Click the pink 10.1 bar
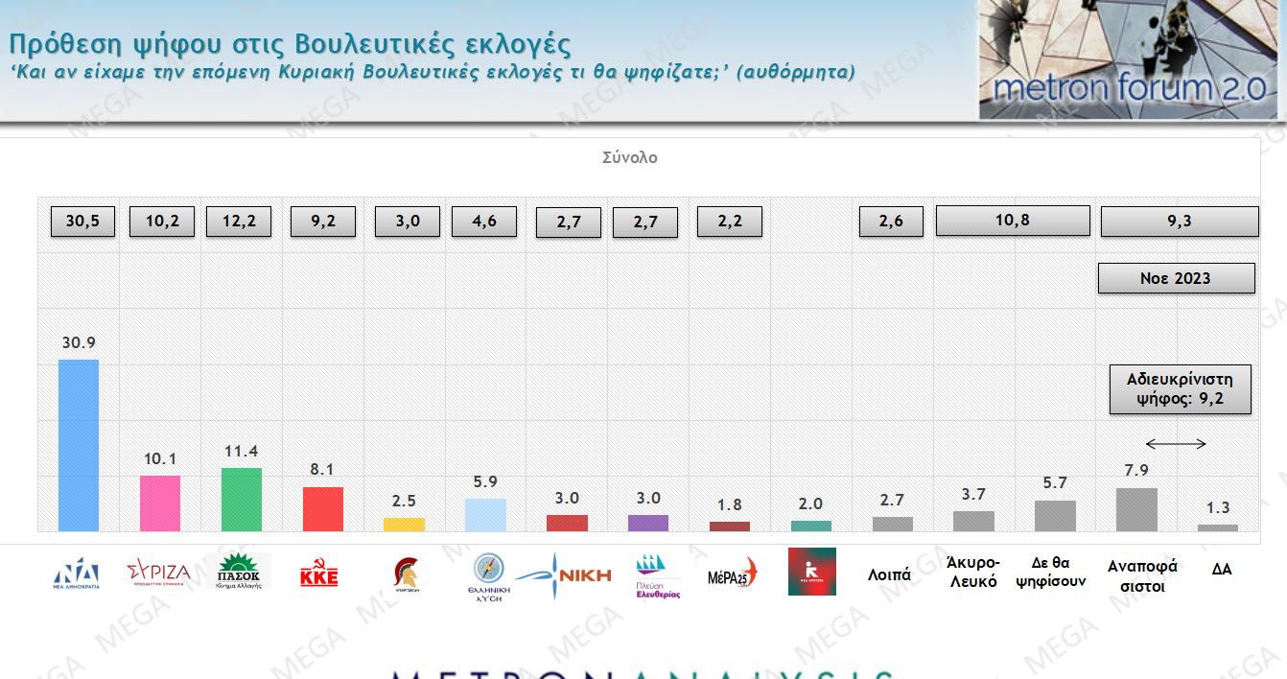 point(159,503)
